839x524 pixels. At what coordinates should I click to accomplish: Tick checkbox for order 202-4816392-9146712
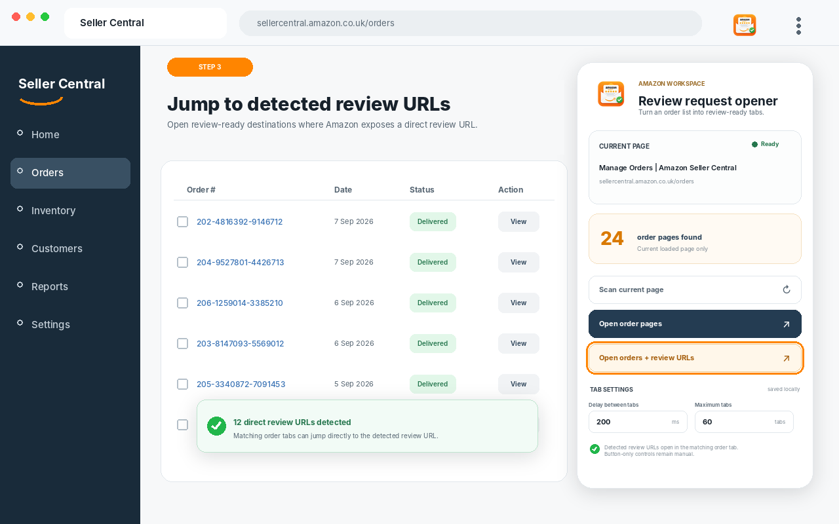pos(183,221)
